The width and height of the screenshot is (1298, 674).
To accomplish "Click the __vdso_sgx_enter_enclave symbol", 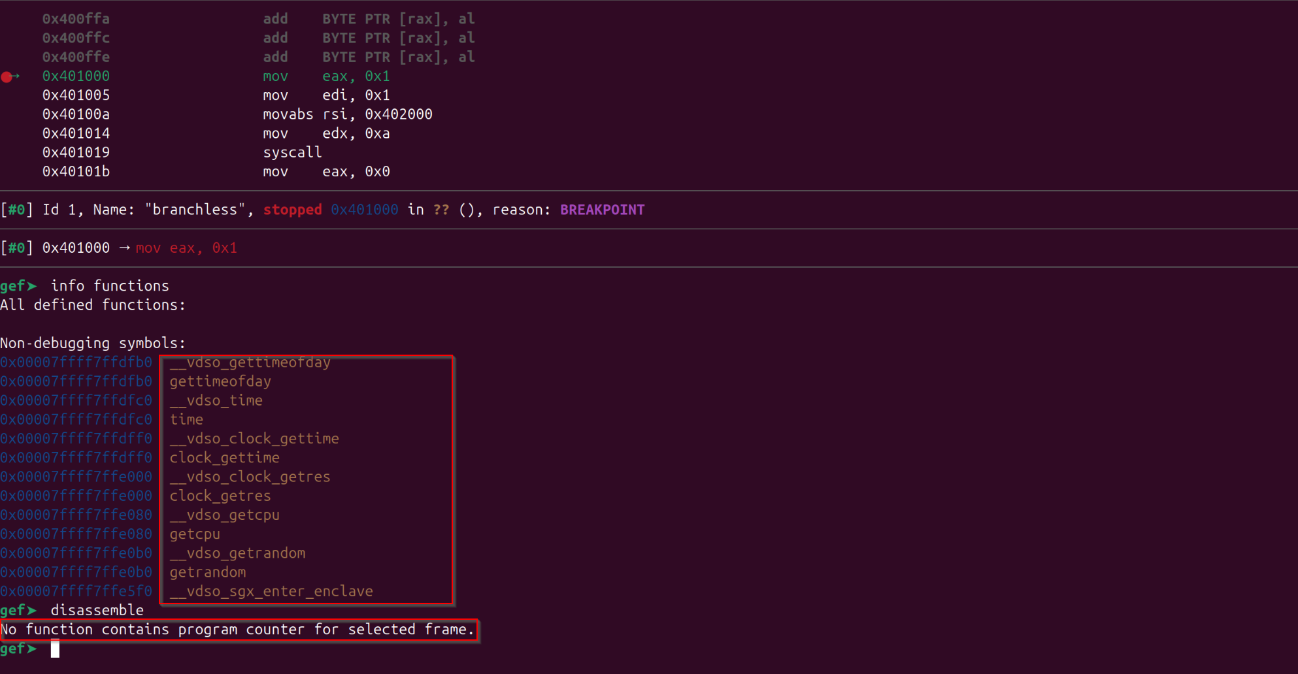I will pos(271,591).
